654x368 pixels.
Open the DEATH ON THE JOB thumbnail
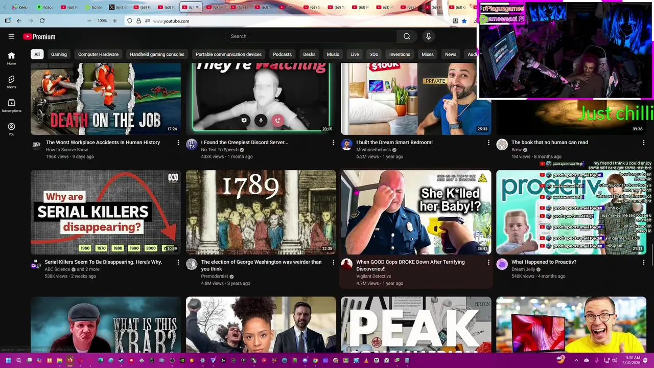pyautogui.click(x=106, y=99)
